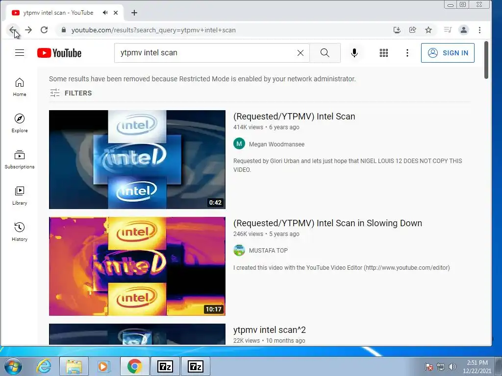Open the ytpmv intel scan^2 thumbnail
The image size is (502, 376).
click(137, 334)
